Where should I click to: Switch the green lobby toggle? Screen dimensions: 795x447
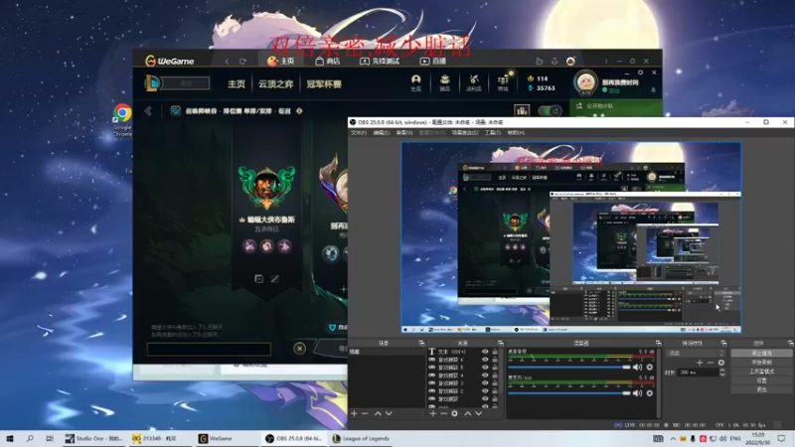click(x=551, y=110)
